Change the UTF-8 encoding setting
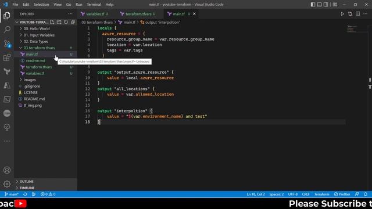The width and height of the screenshot is (372, 209). coord(293,194)
